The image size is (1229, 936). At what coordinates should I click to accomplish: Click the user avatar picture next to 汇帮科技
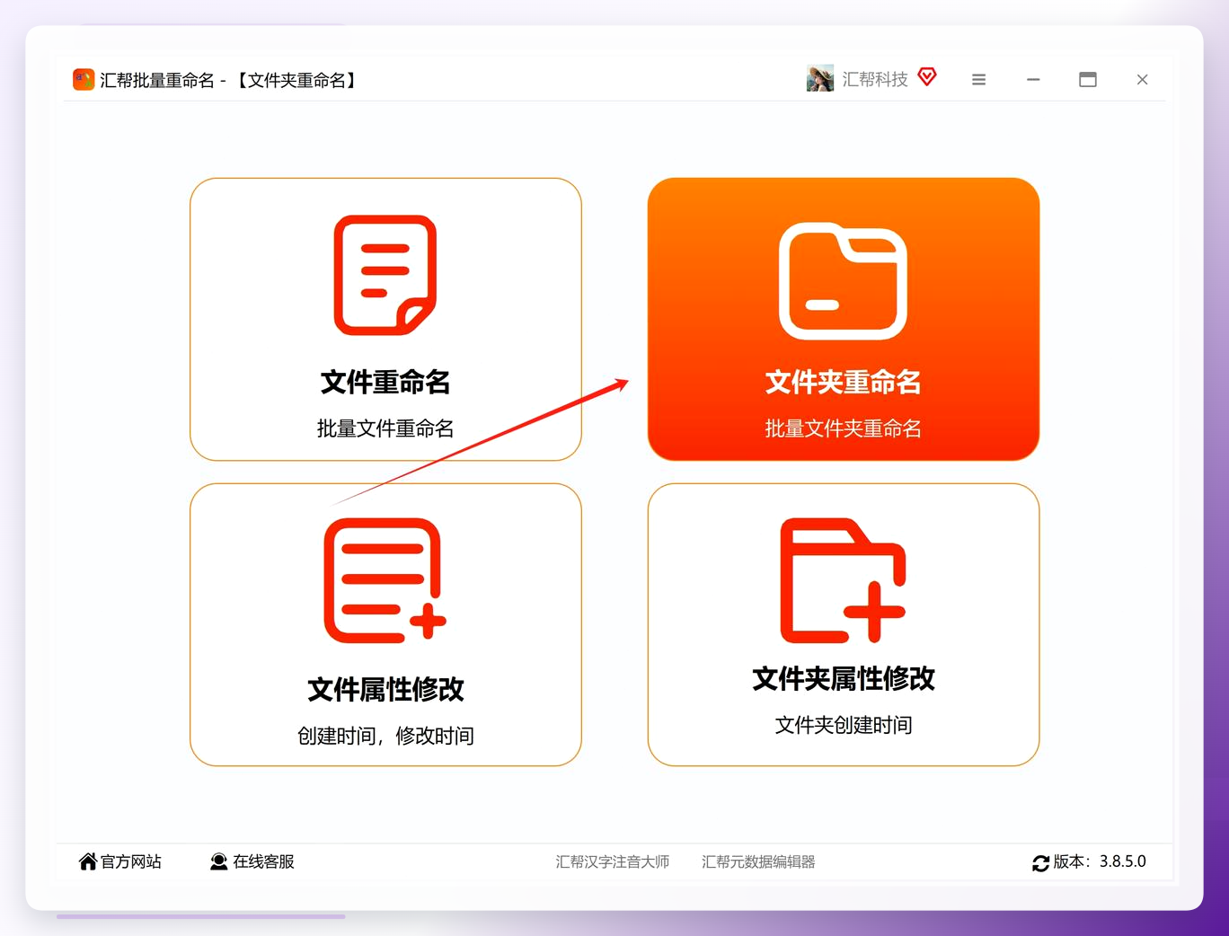820,79
